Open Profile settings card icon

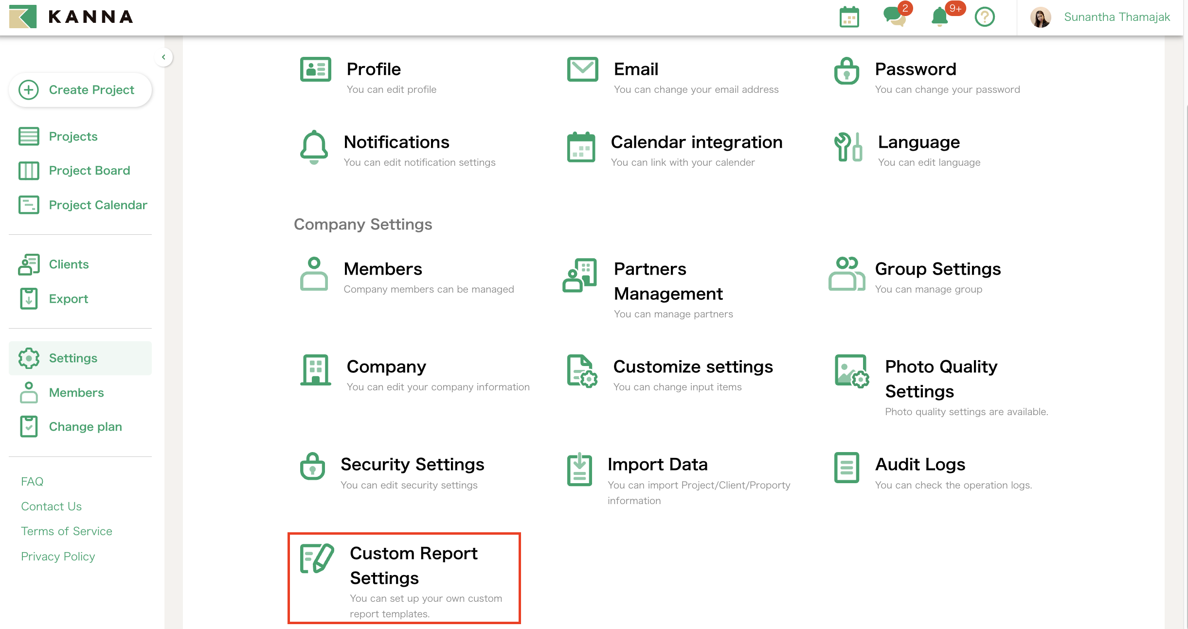(x=315, y=70)
